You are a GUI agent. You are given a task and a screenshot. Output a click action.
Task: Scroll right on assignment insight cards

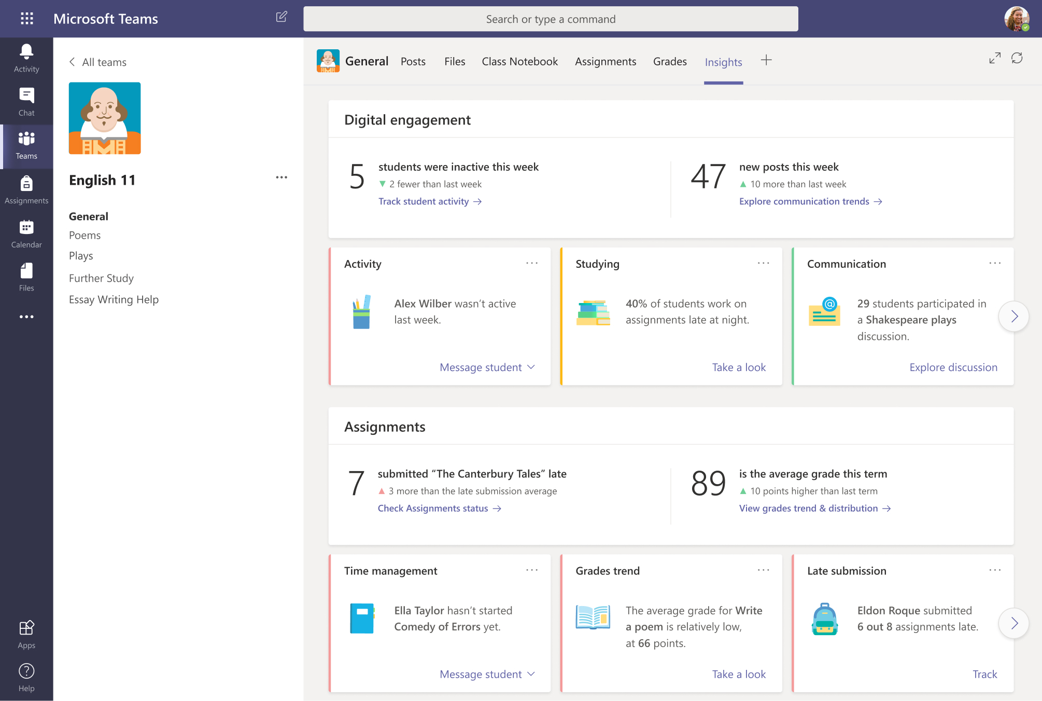pos(1013,623)
